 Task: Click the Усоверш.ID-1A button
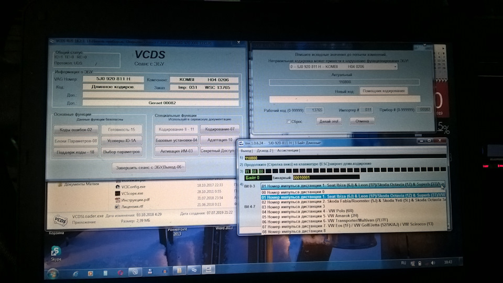[122, 141]
